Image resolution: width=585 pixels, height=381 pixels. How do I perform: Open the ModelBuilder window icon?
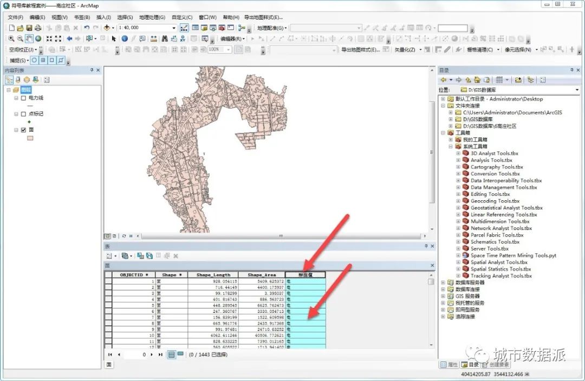[x=241, y=28]
